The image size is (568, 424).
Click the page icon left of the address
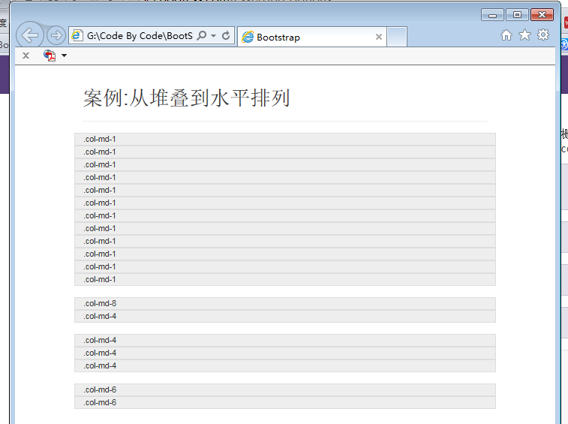click(x=77, y=36)
